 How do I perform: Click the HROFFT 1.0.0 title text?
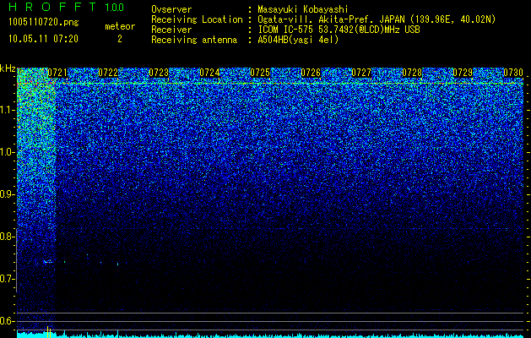66,7
